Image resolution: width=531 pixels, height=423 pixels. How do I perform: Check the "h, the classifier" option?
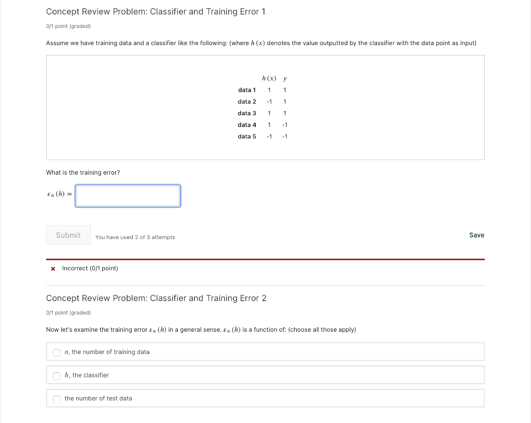point(57,376)
